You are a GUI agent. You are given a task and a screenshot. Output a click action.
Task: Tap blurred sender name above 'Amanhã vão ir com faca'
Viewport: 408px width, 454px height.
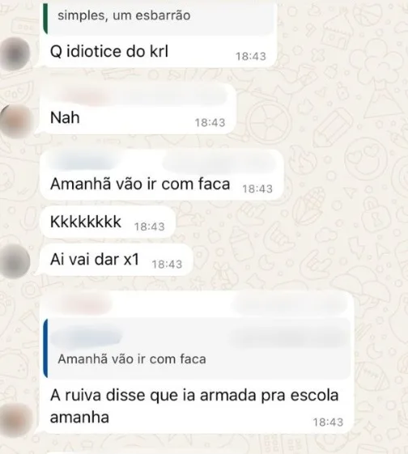click(84, 162)
